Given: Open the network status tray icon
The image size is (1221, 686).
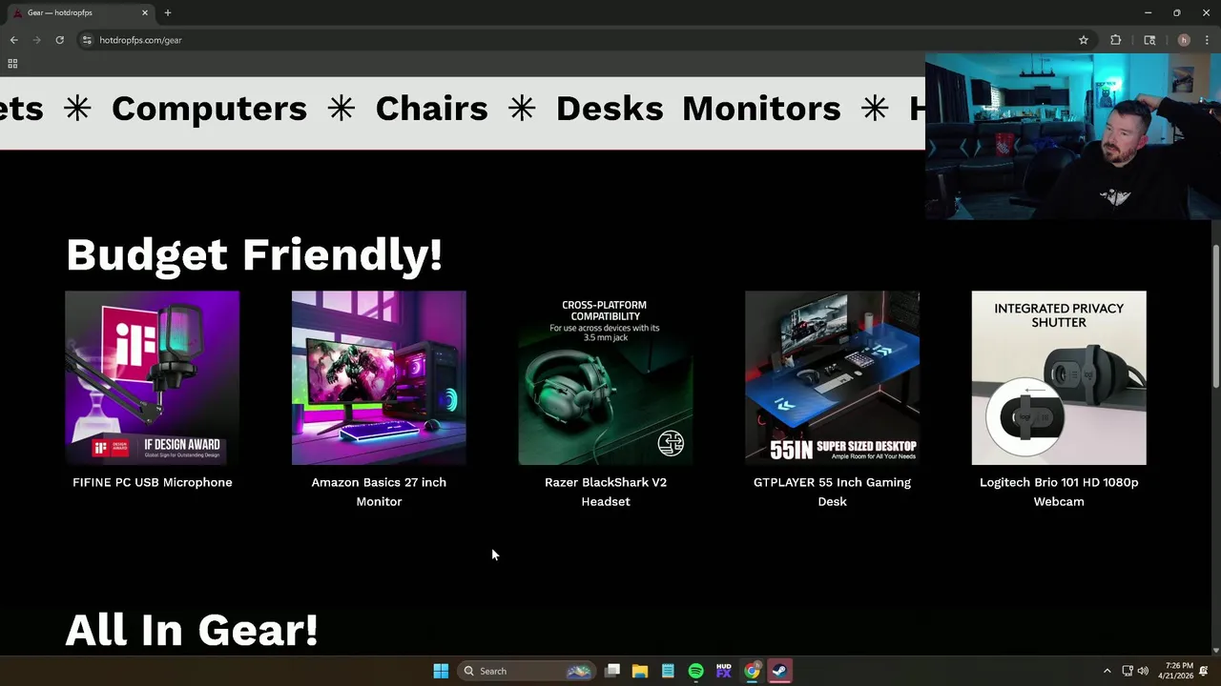Looking at the screenshot, I should point(1128,671).
